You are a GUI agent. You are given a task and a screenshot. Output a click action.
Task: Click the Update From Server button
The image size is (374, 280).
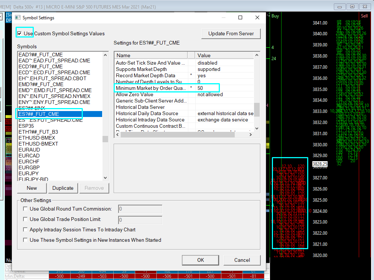(231, 34)
